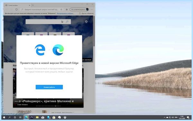Open Xbox app from taskbar

click(65, 117)
